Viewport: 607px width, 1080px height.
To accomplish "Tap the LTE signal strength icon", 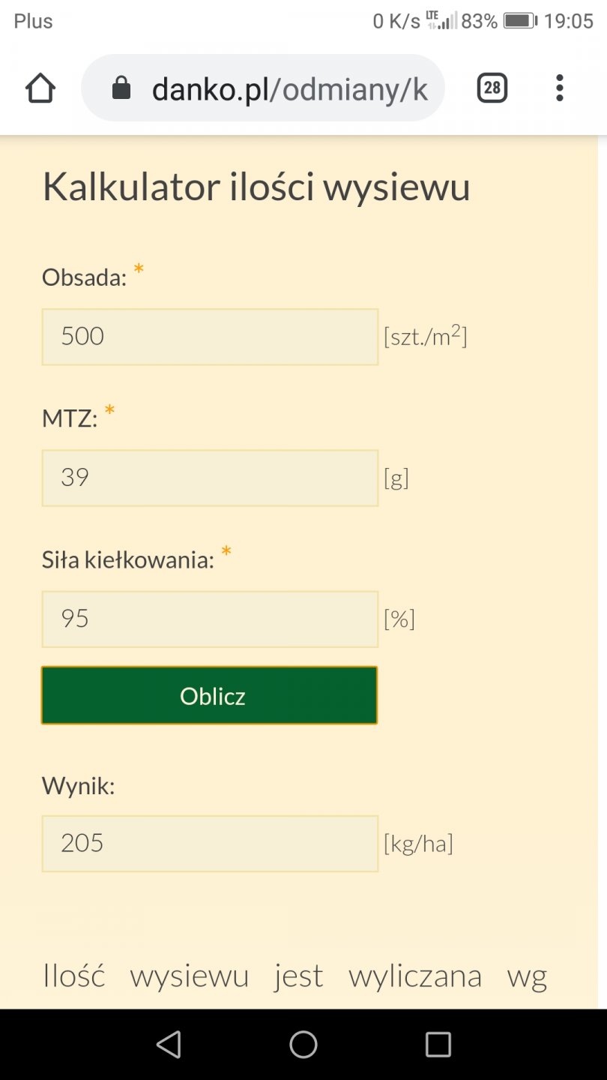I will pyautogui.click(x=441, y=20).
